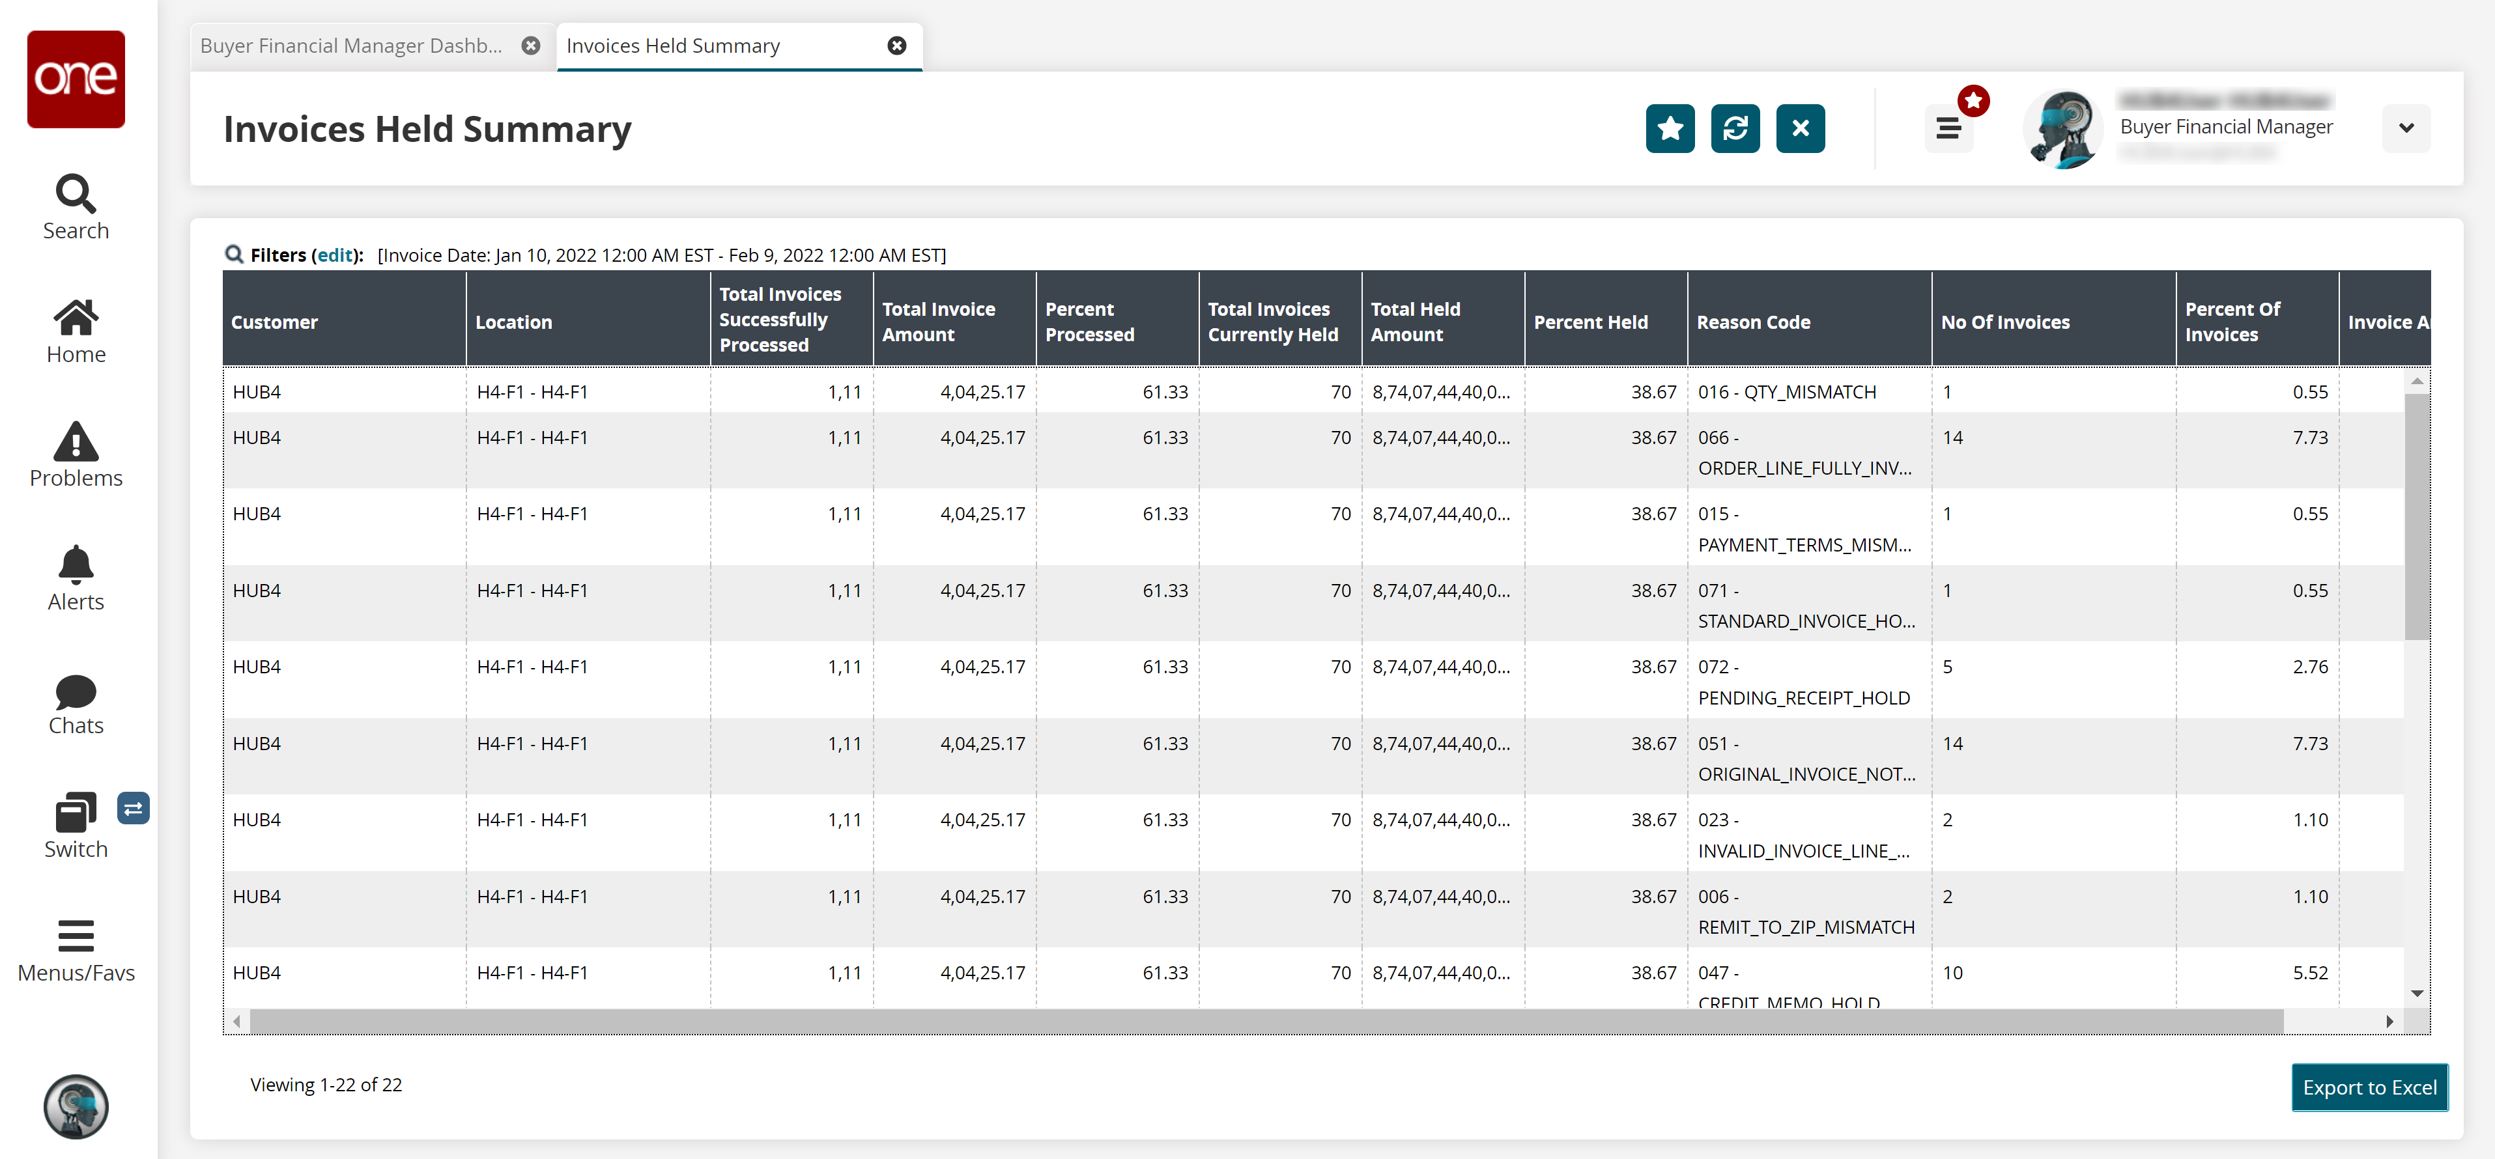Screen dimensions: 2495x1159
Task: Refresh the Invoices Held Summary report
Action: [x=1735, y=129]
